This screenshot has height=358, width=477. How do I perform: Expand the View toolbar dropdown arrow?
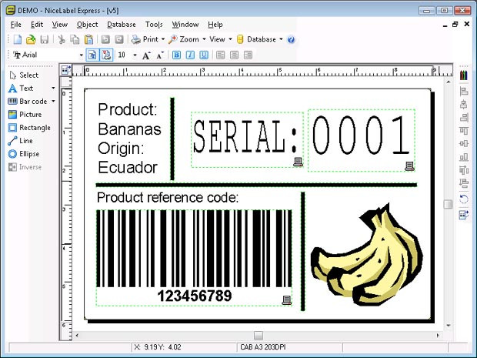[x=230, y=39]
